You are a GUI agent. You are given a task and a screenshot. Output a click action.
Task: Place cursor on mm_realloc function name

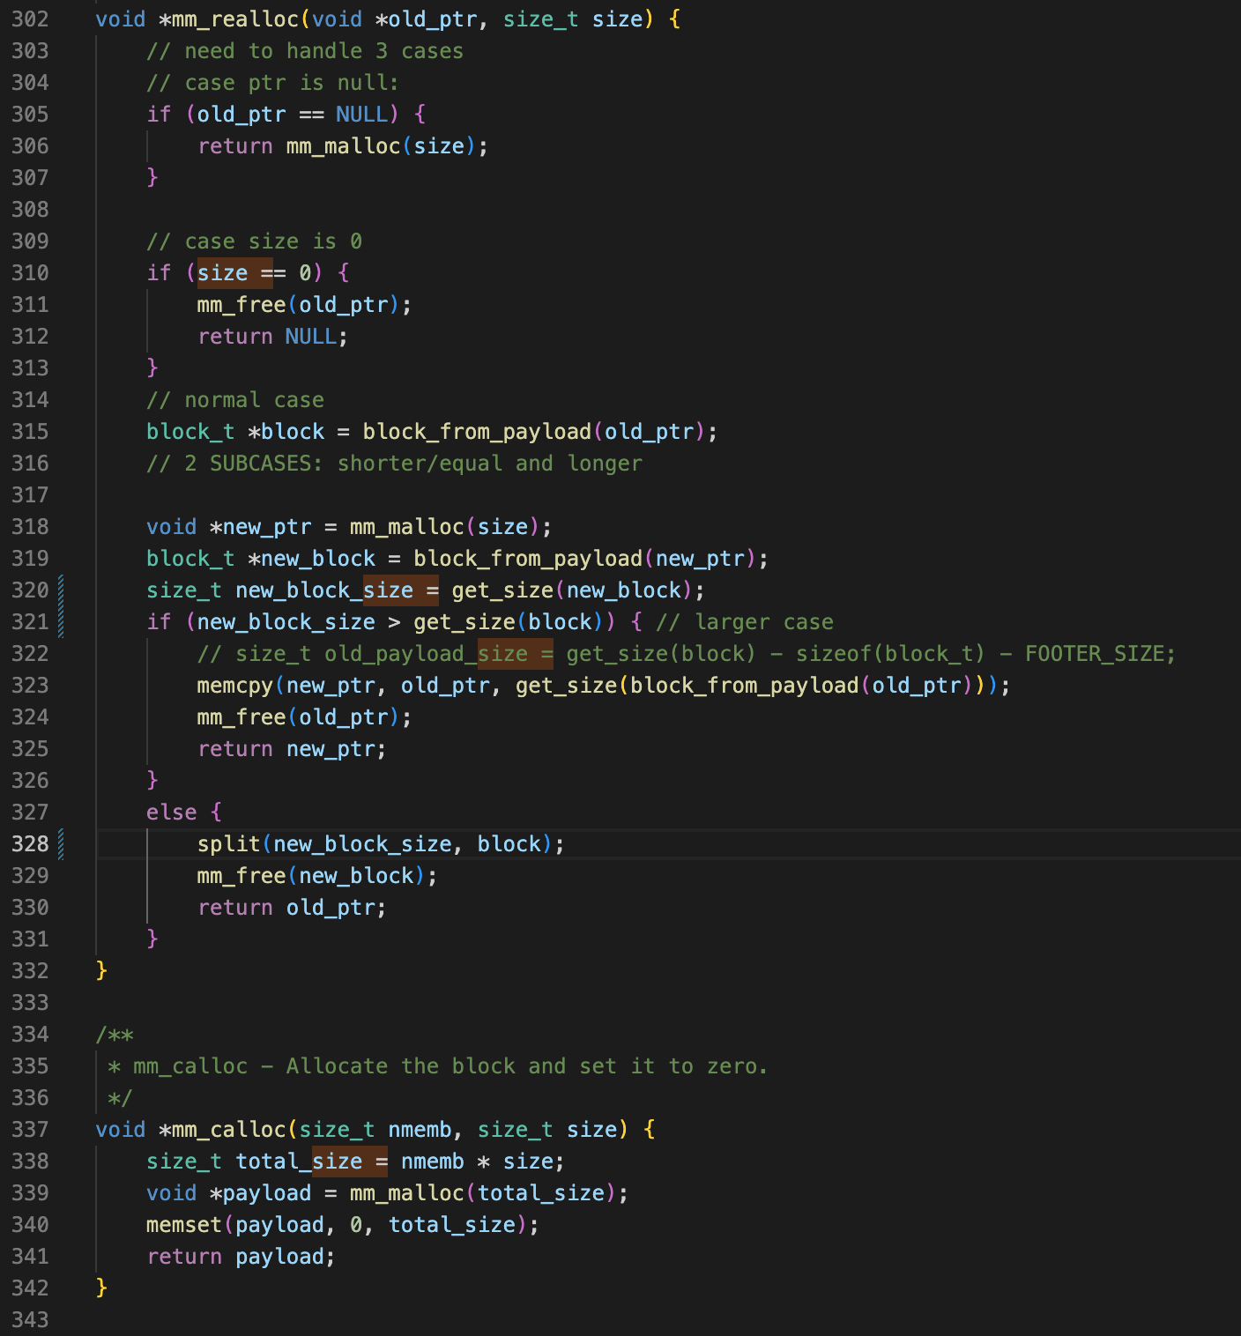(x=234, y=19)
